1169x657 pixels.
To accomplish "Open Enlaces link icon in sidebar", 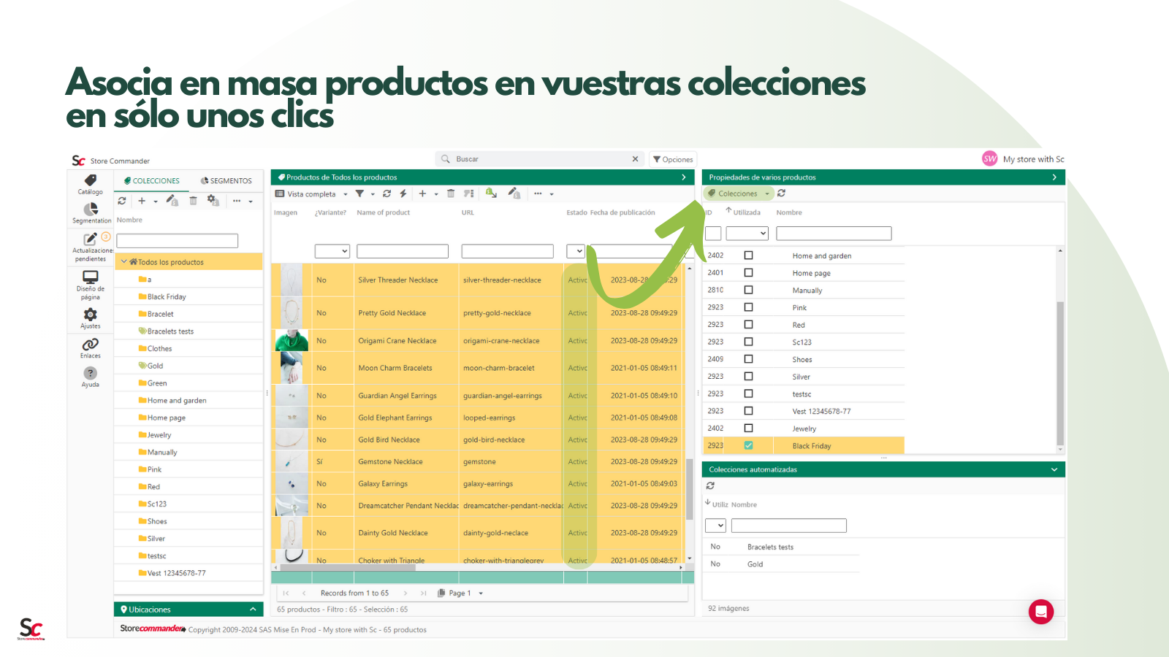I will pyautogui.click(x=91, y=348).
